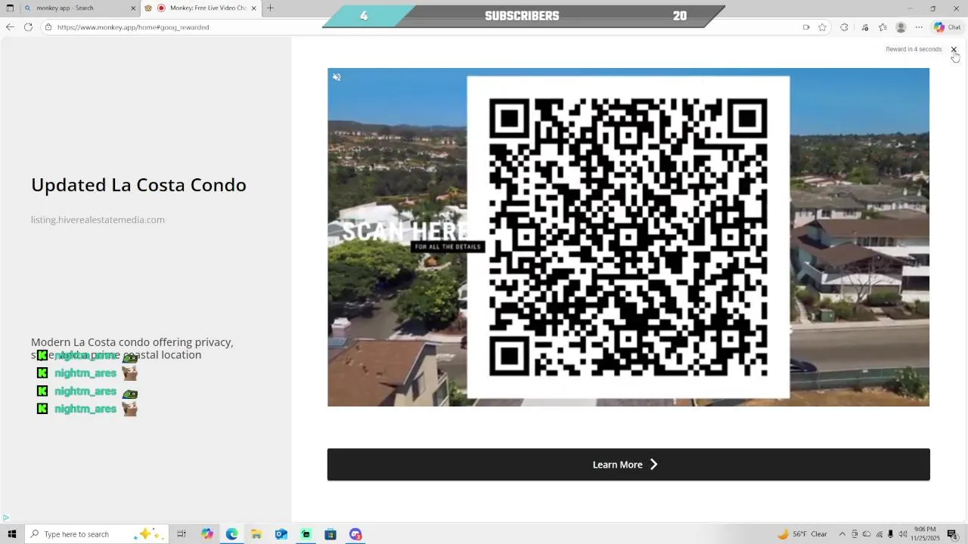Open the Favorites list
This screenshot has width=968, height=544.
pos(883,27)
